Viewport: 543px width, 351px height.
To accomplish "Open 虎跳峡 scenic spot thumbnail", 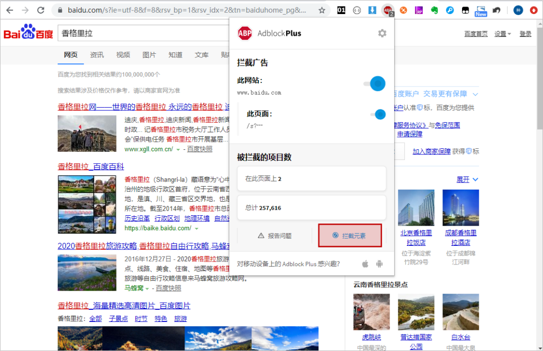I will tap(372, 312).
